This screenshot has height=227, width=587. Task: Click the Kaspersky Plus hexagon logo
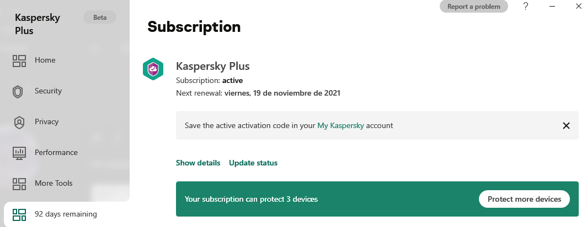tap(153, 69)
